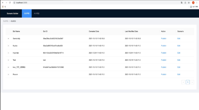The height and width of the screenshot is (110, 199).
Task: Go to next page in pagination
Action: [x=192, y=82]
